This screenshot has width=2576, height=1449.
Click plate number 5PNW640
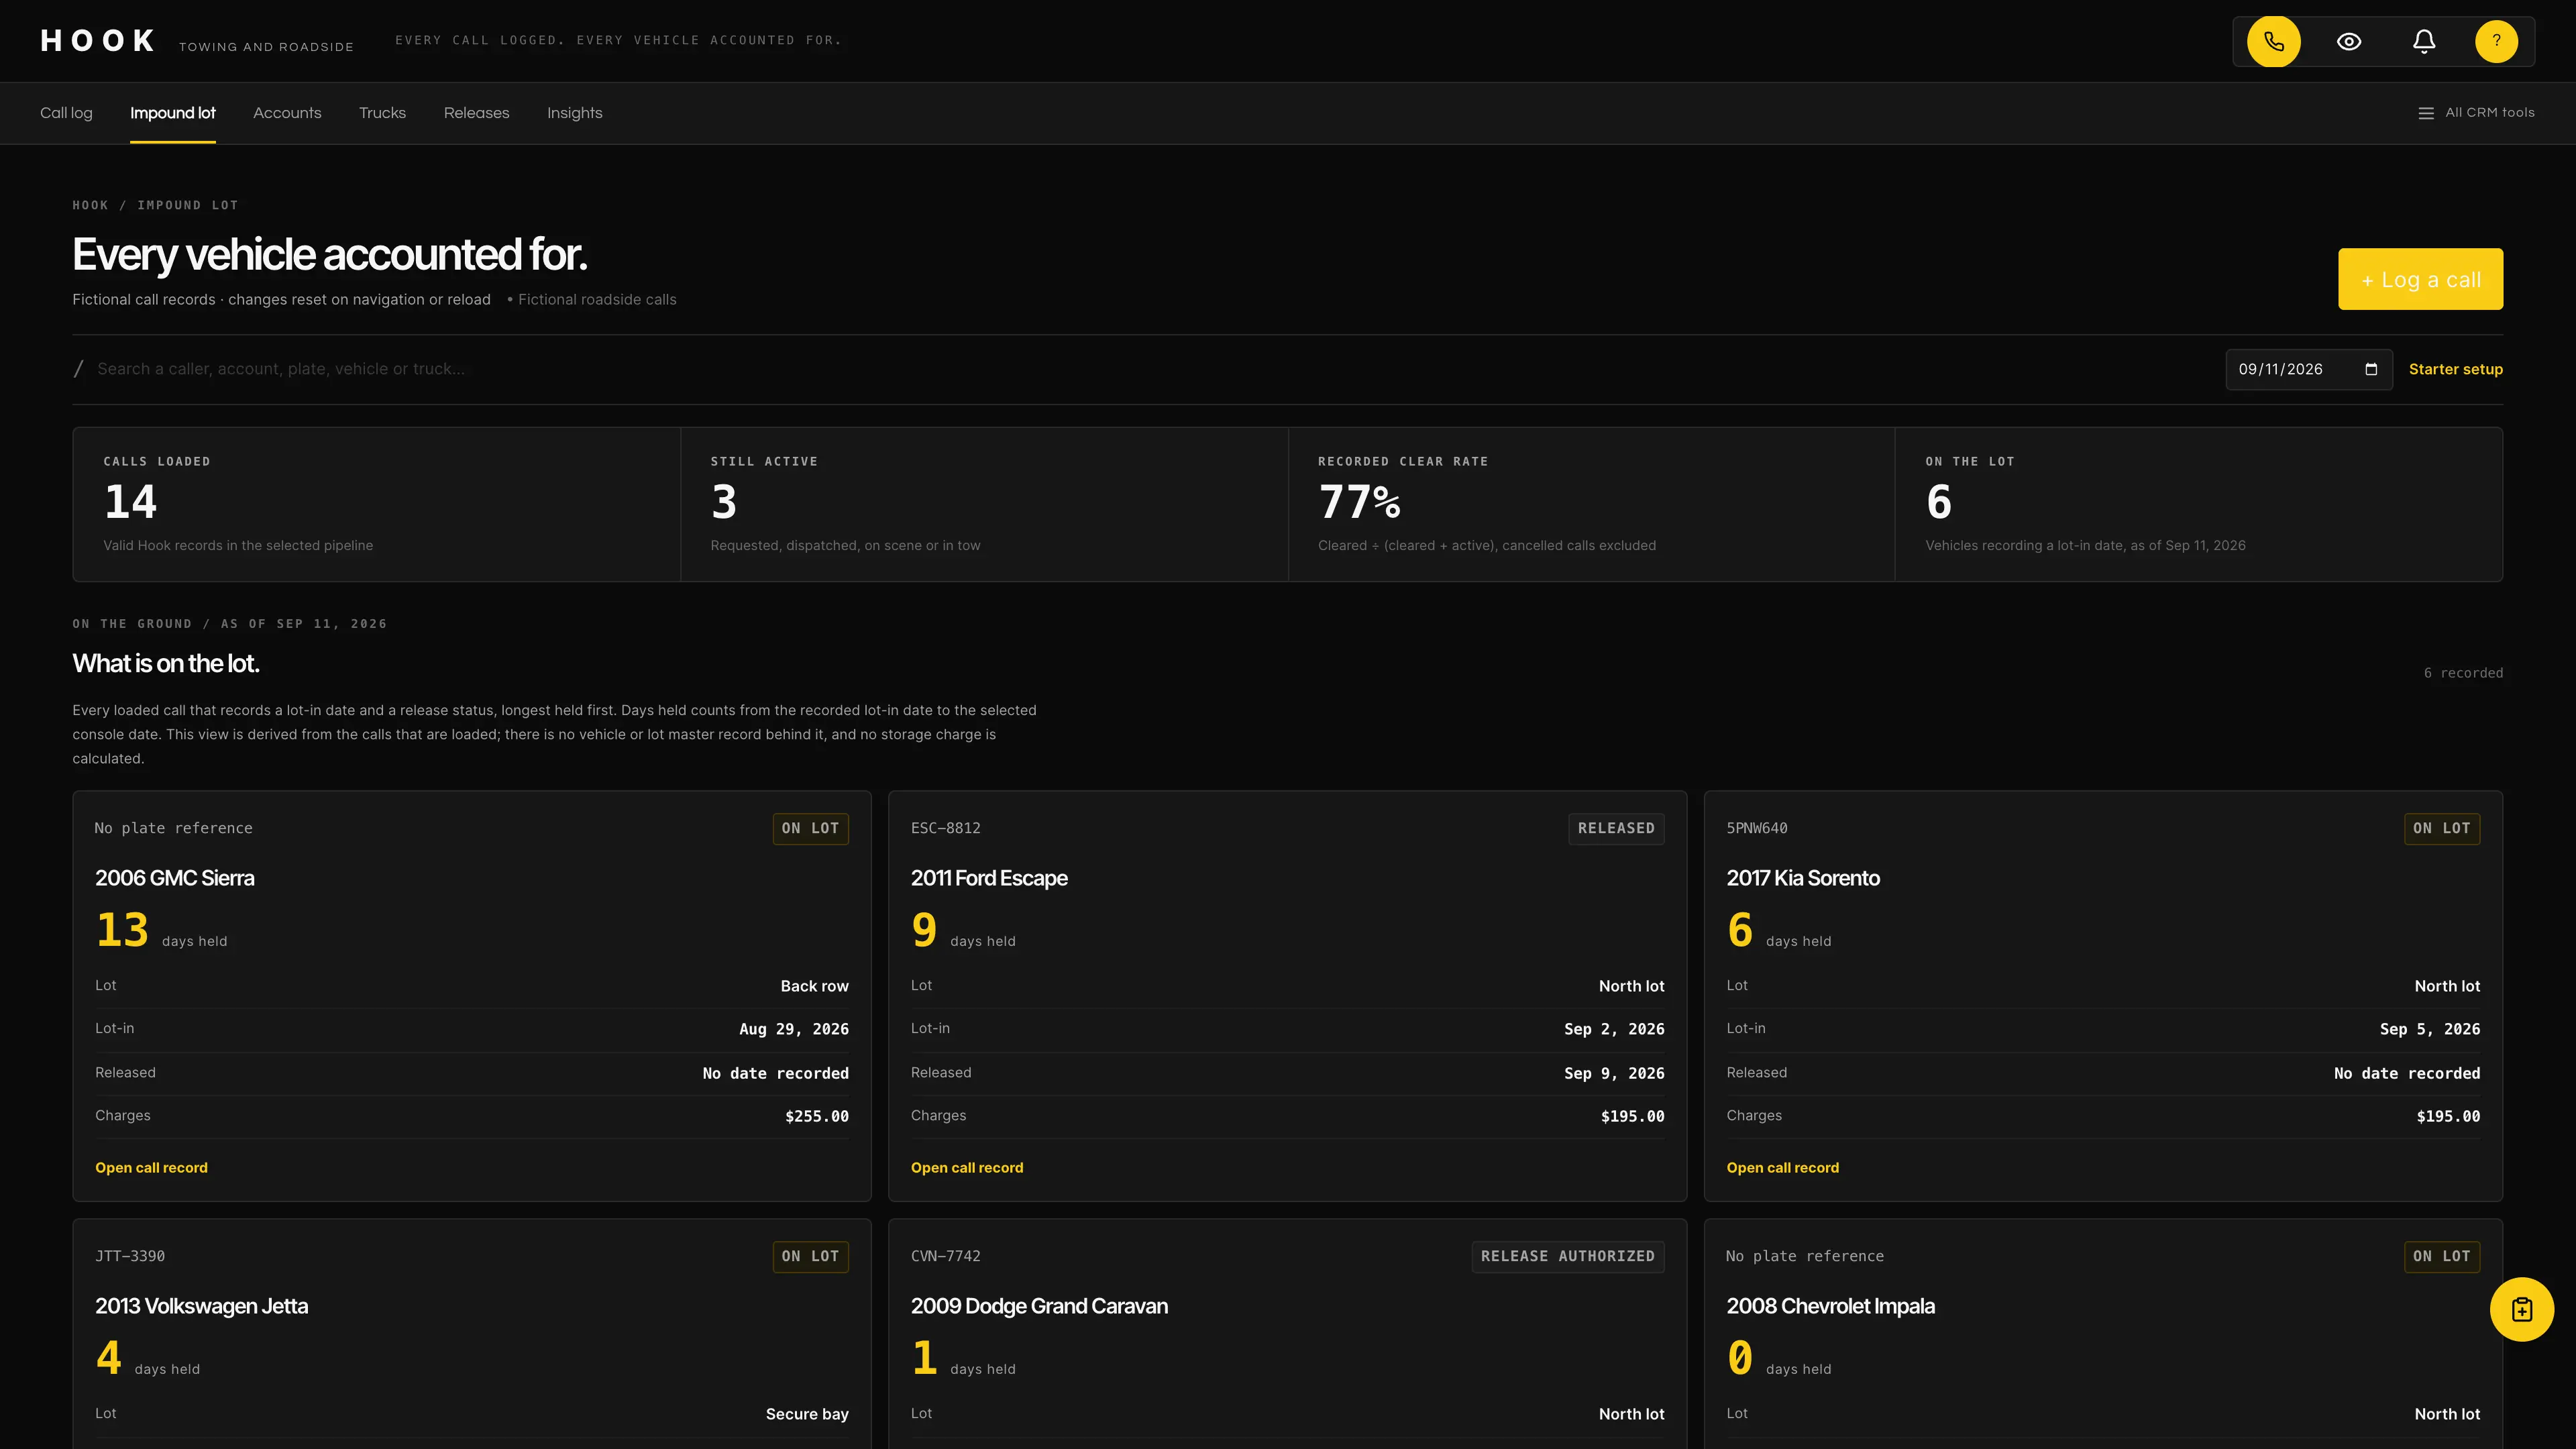[x=1756, y=828]
